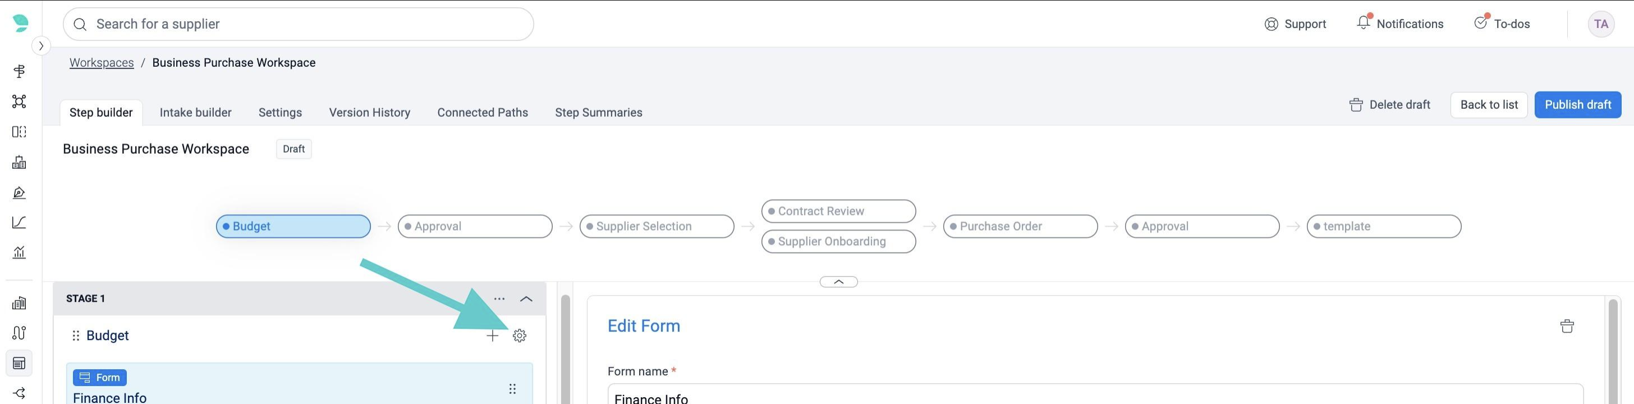Switch to the Intake builder tab
This screenshot has height=404, width=1634.
coord(195,112)
